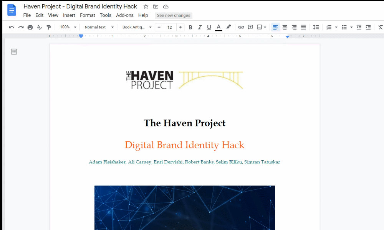
Task: Decrease font size with minus button
Action: tap(159, 27)
